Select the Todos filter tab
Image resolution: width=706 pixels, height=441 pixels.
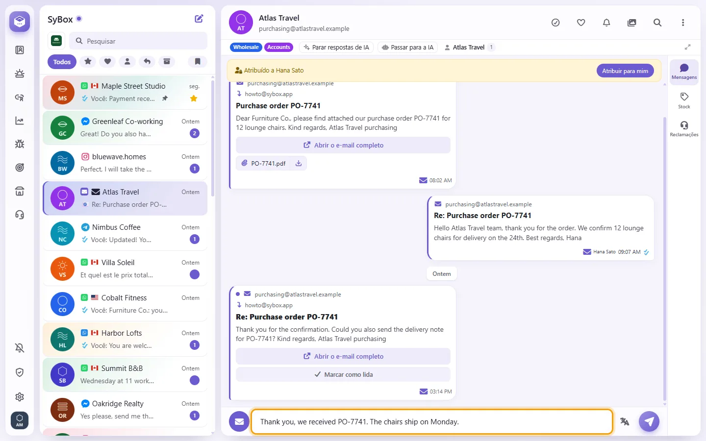pos(62,62)
